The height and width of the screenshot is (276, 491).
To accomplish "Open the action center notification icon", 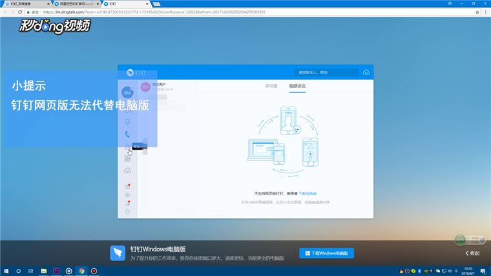I will point(483,271).
